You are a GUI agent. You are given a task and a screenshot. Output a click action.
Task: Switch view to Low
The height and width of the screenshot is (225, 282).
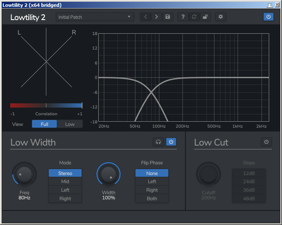coord(70,124)
